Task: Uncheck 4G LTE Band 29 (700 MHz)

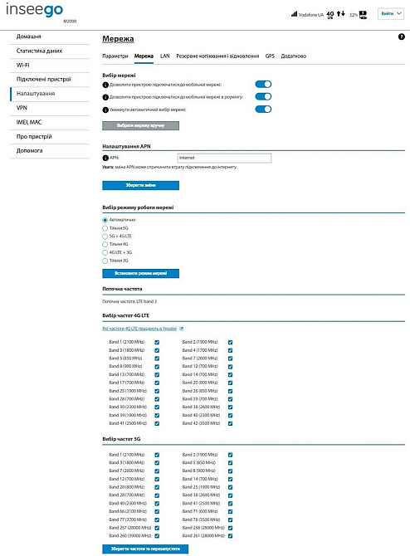Action: [230, 399]
